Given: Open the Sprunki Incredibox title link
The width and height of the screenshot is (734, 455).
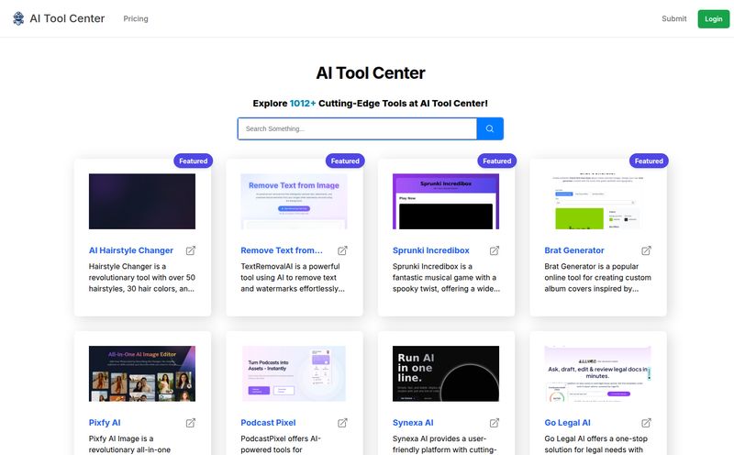Looking at the screenshot, I should 430,250.
